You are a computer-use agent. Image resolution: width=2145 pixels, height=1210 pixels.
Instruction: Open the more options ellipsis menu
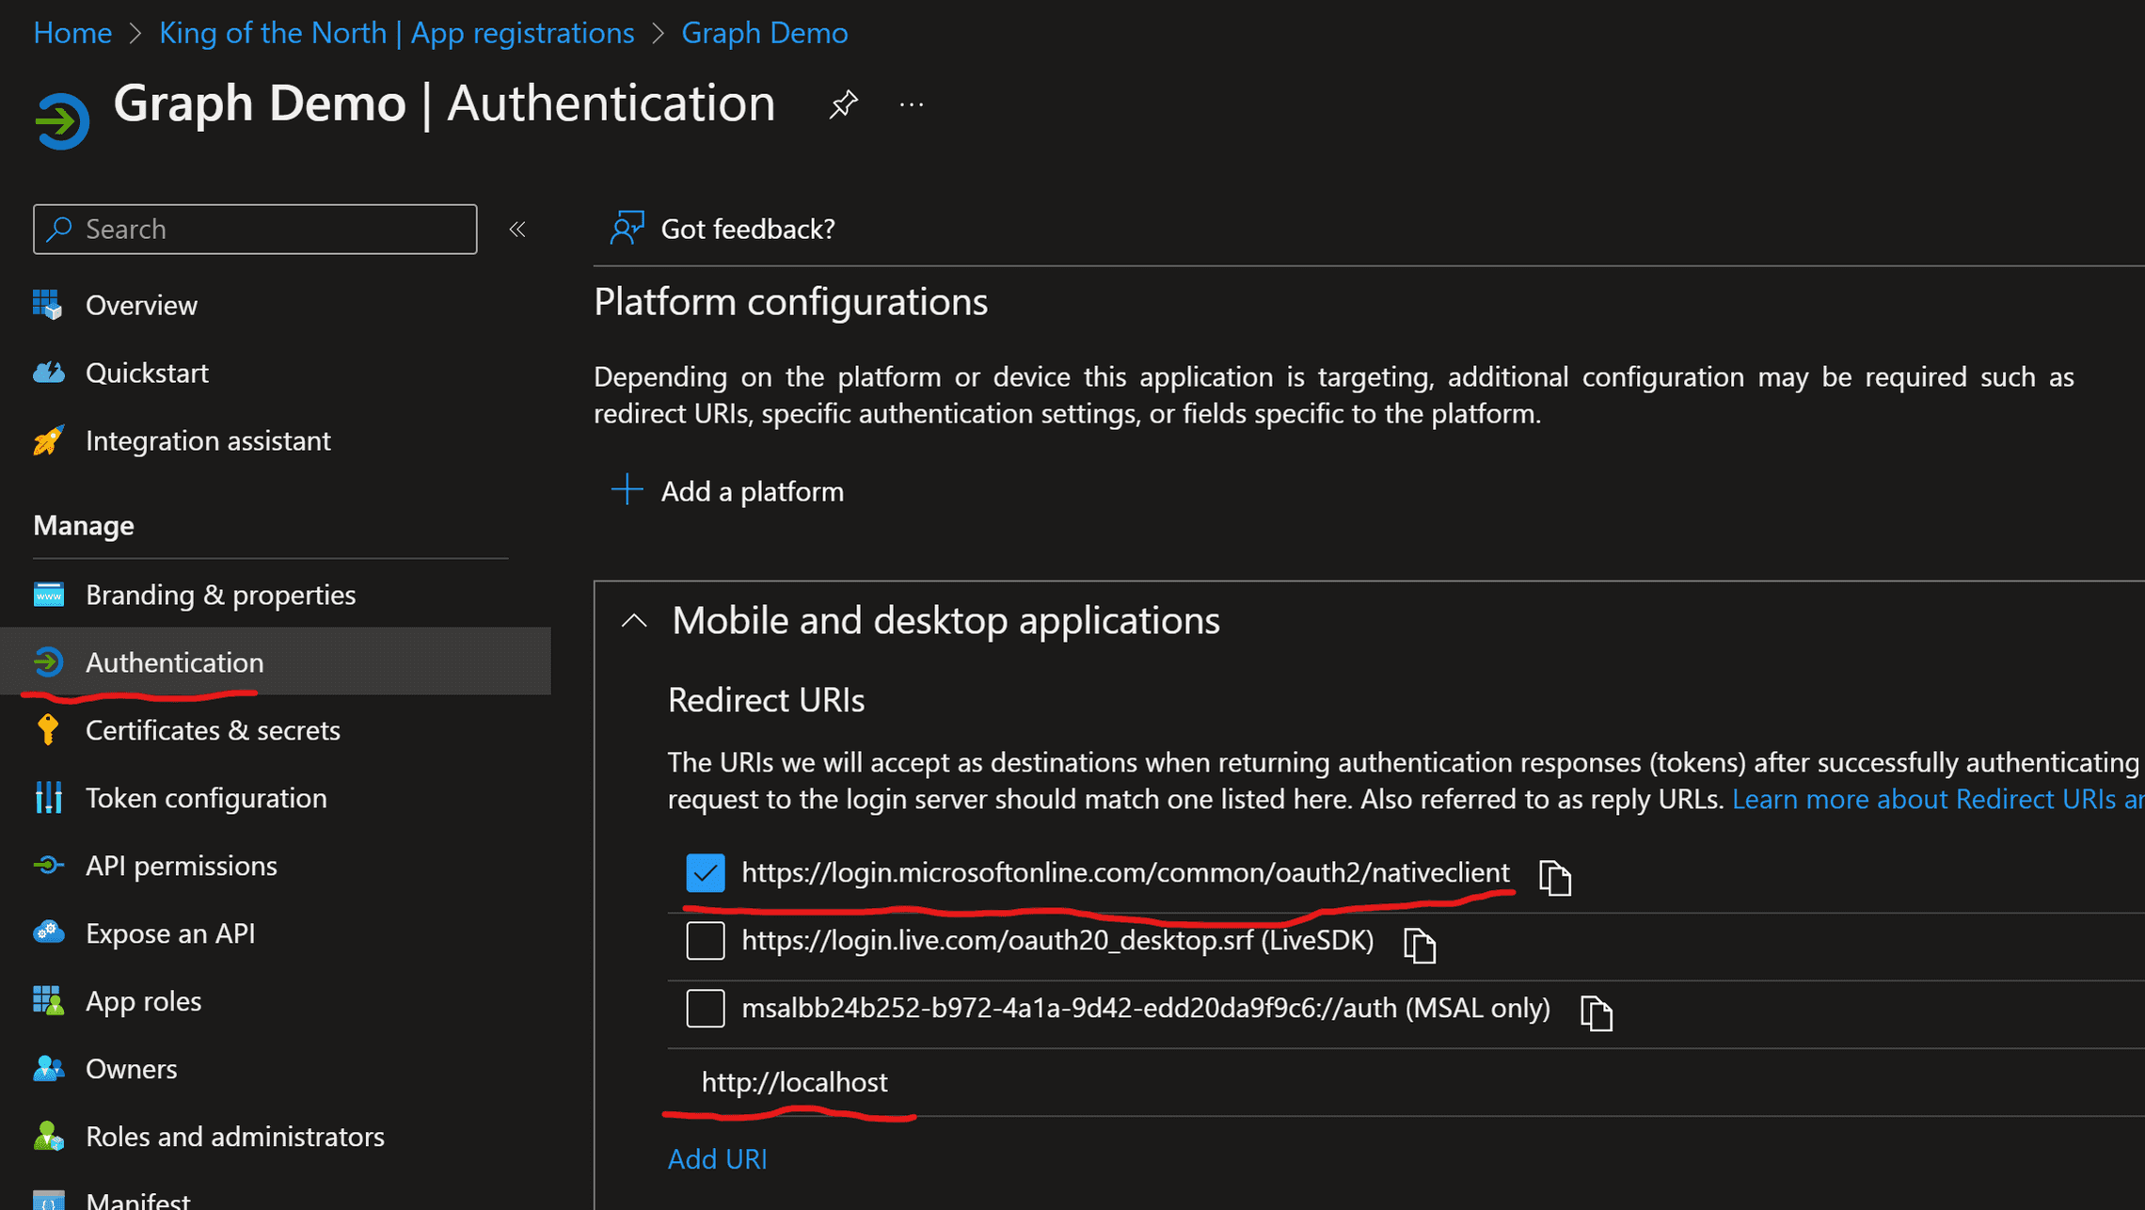pos(910,103)
